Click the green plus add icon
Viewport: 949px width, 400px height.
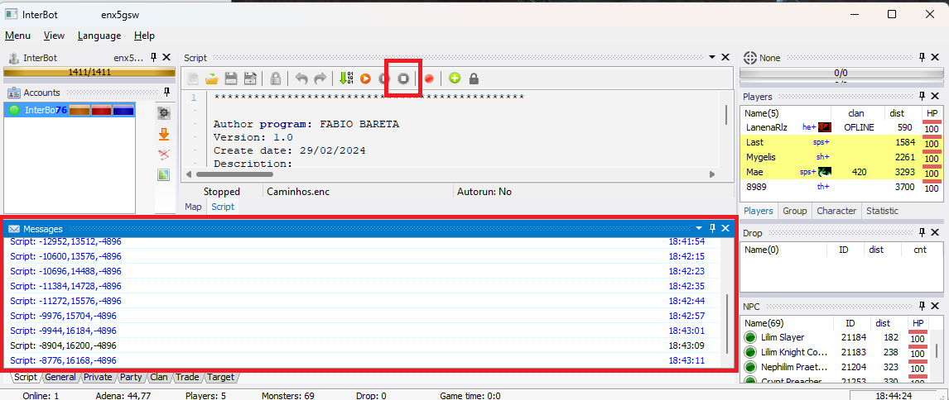point(455,79)
